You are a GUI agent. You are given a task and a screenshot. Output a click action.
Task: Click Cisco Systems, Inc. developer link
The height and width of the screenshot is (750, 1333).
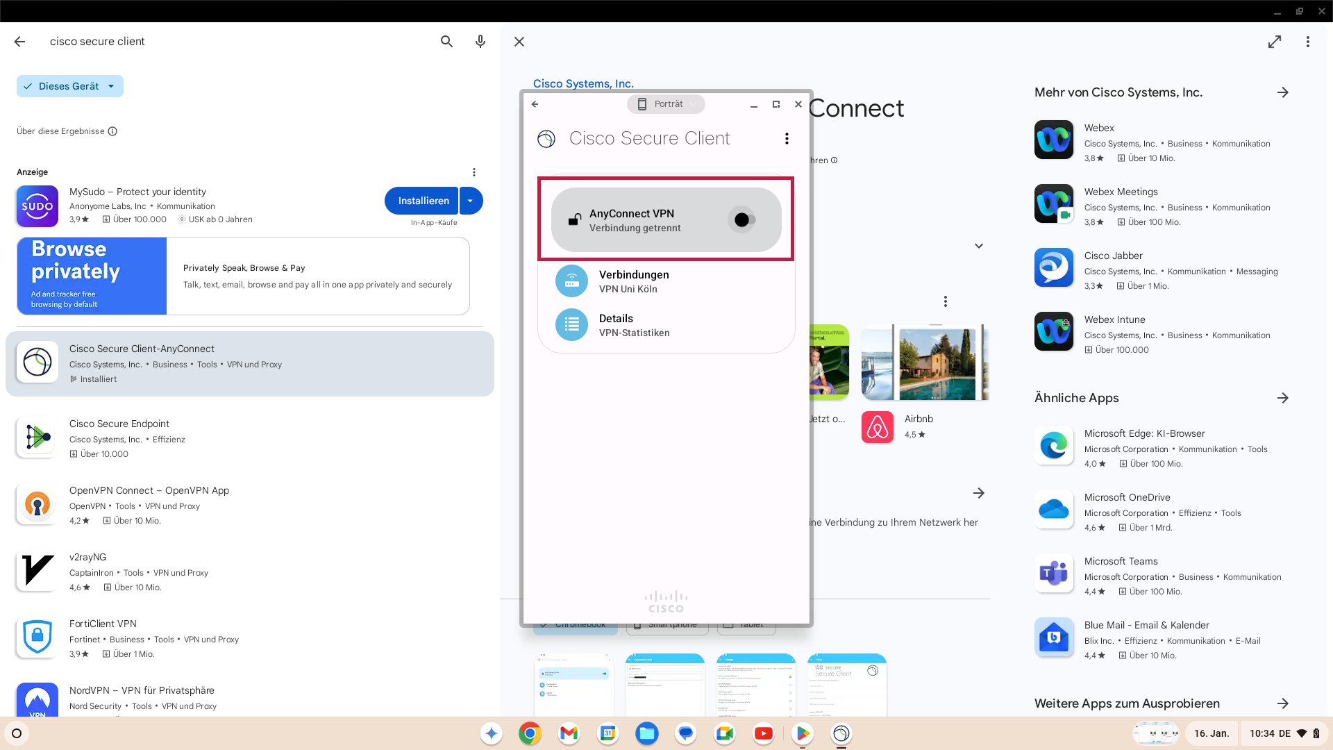(583, 83)
